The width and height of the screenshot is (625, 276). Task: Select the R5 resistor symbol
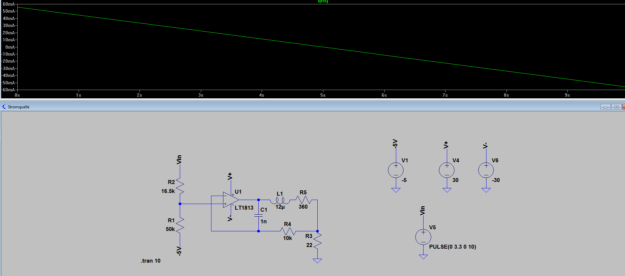click(303, 200)
